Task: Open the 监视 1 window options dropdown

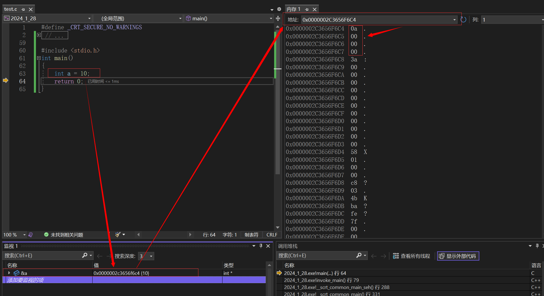Action: [254, 246]
